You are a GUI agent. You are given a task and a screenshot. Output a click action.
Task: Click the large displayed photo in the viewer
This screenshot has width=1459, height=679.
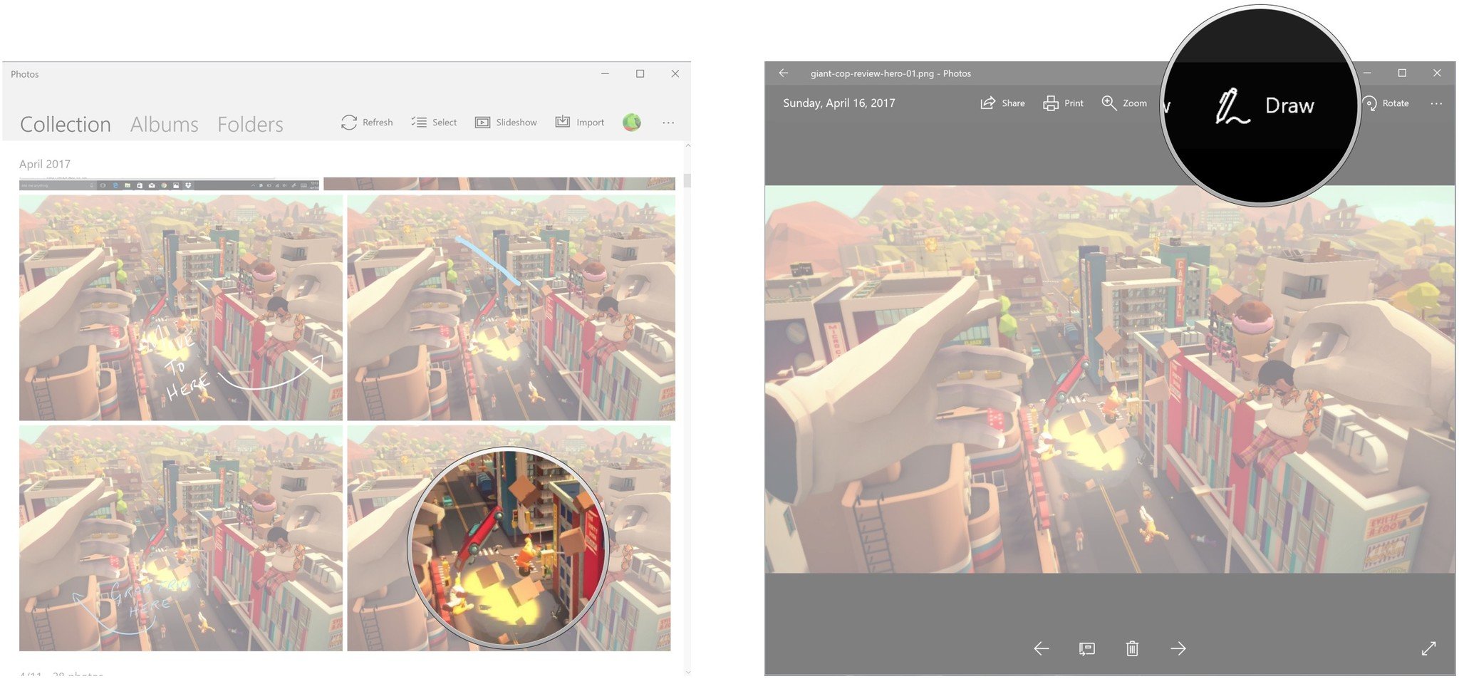[x=1110, y=380]
